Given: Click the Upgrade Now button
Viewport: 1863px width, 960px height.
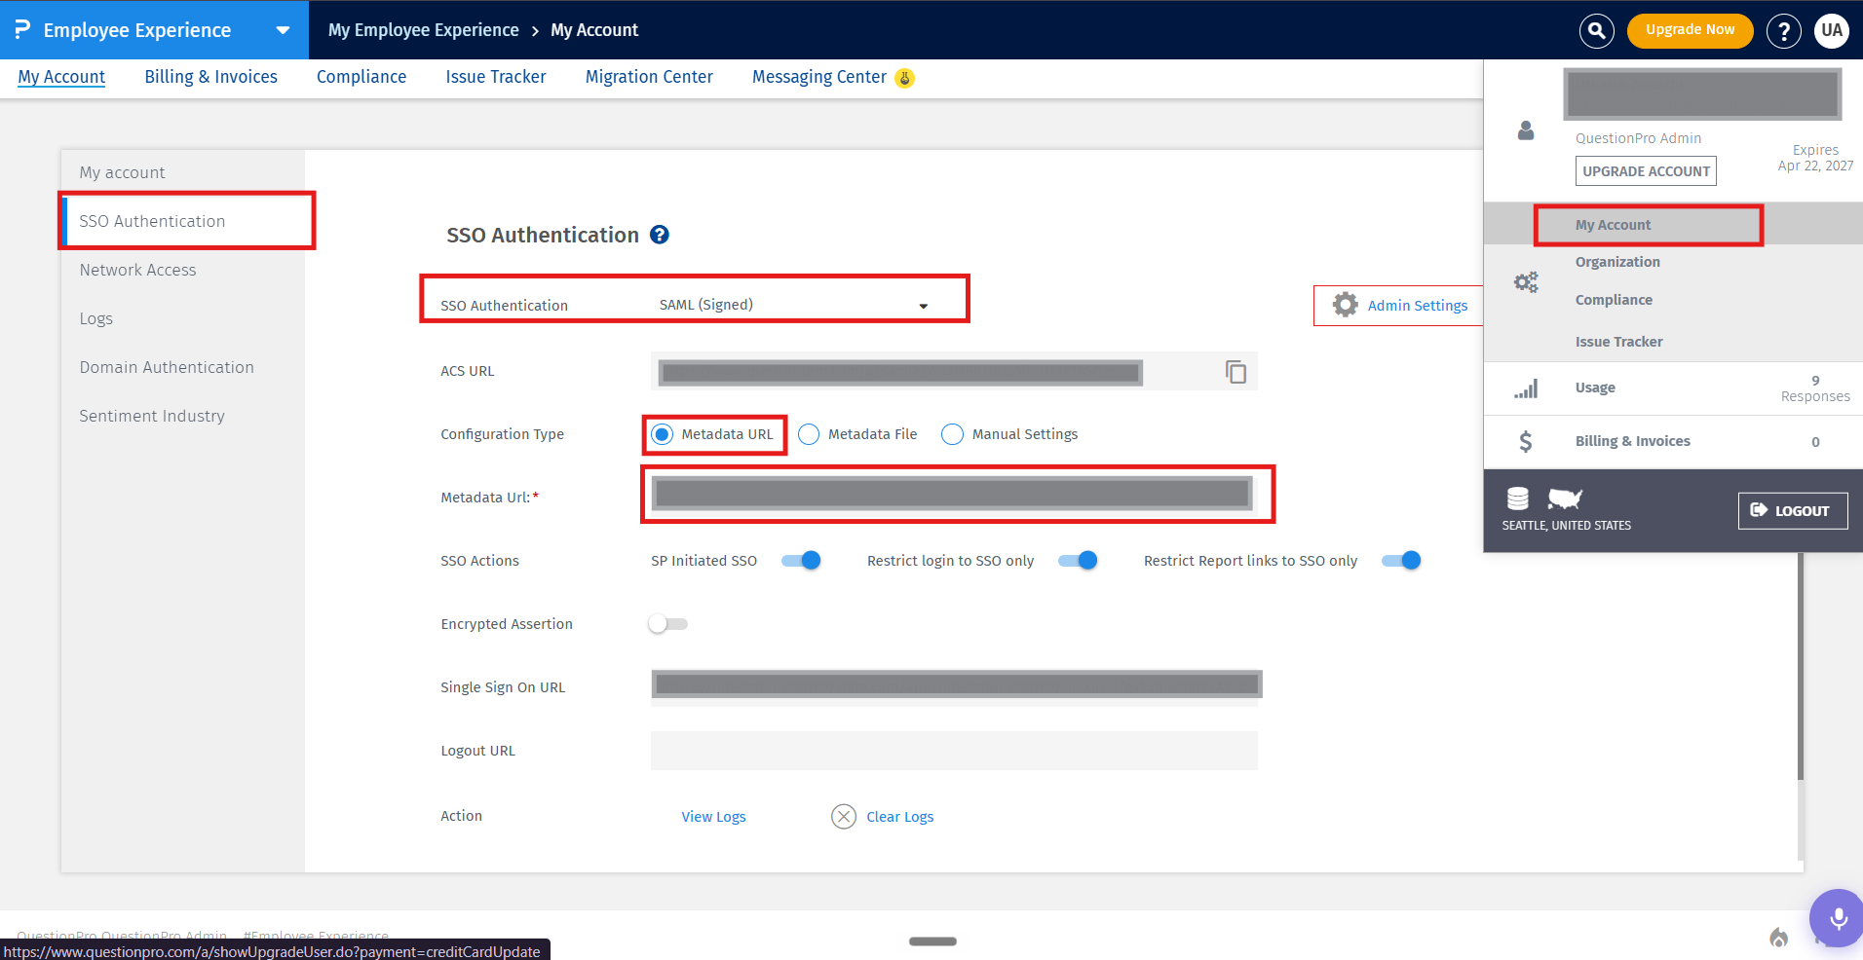Looking at the screenshot, I should pyautogui.click(x=1690, y=30).
